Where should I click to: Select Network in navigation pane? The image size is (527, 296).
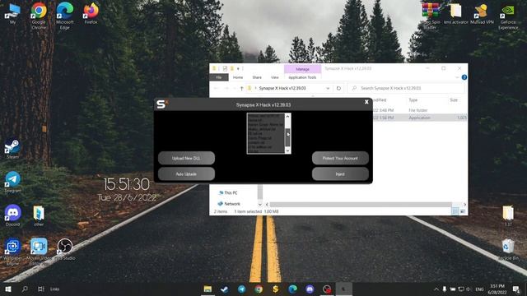coord(229,204)
